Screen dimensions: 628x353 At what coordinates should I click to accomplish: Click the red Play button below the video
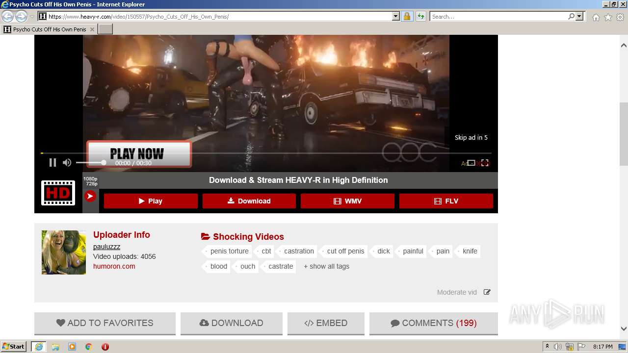151,201
